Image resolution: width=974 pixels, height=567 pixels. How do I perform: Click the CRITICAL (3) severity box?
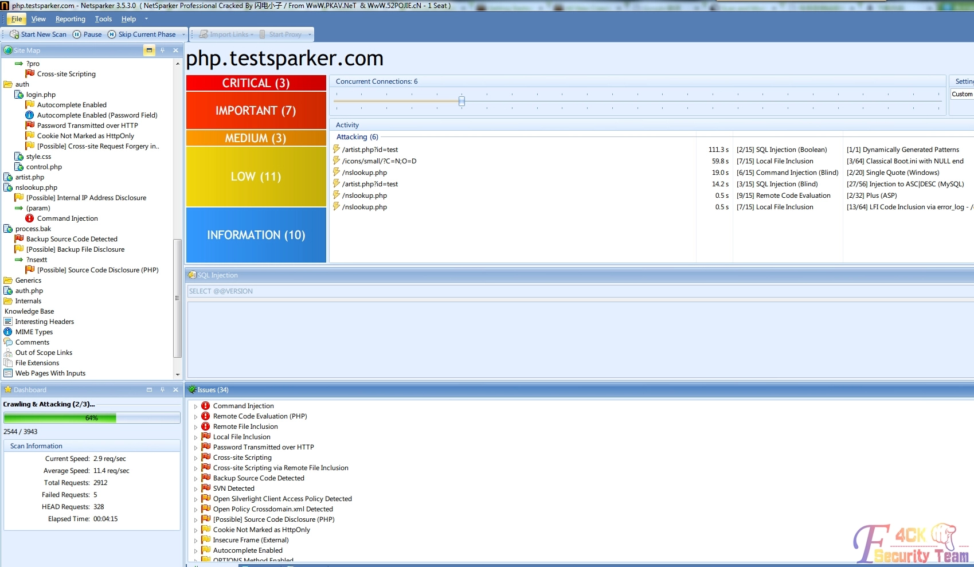(256, 83)
